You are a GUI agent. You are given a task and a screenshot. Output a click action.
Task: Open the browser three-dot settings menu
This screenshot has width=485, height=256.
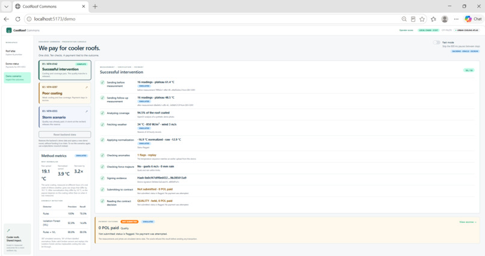[456, 19]
